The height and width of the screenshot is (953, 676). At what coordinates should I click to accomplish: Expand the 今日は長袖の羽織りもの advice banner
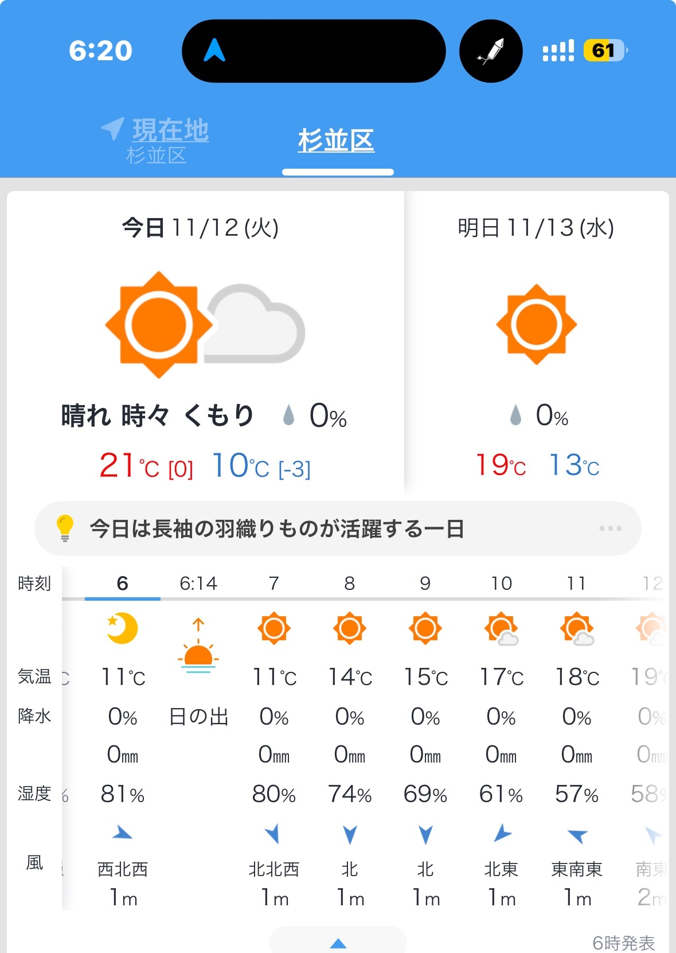tap(338, 528)
